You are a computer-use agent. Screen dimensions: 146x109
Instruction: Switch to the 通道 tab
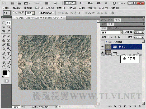[110, 28]
